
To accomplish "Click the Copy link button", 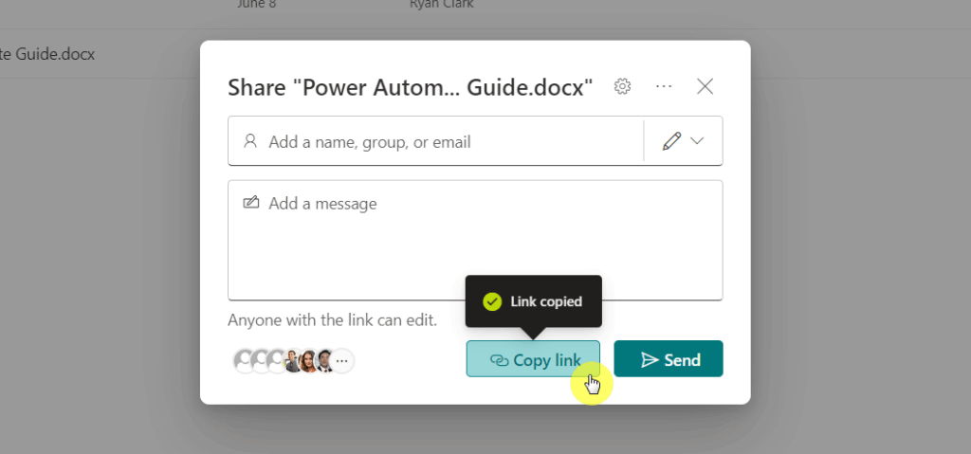I will pyautogui.click(x=533, y=358).
